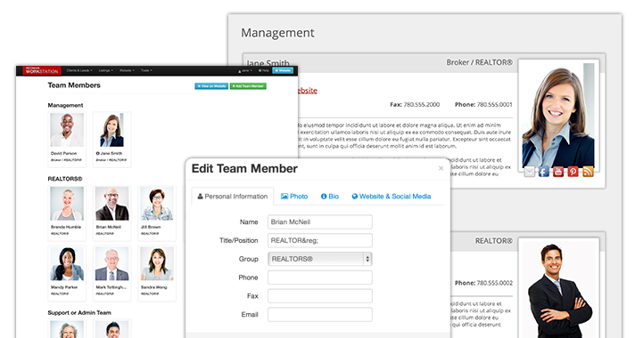Click Jane Smith's large portrait on Management page

click(558, 116)
